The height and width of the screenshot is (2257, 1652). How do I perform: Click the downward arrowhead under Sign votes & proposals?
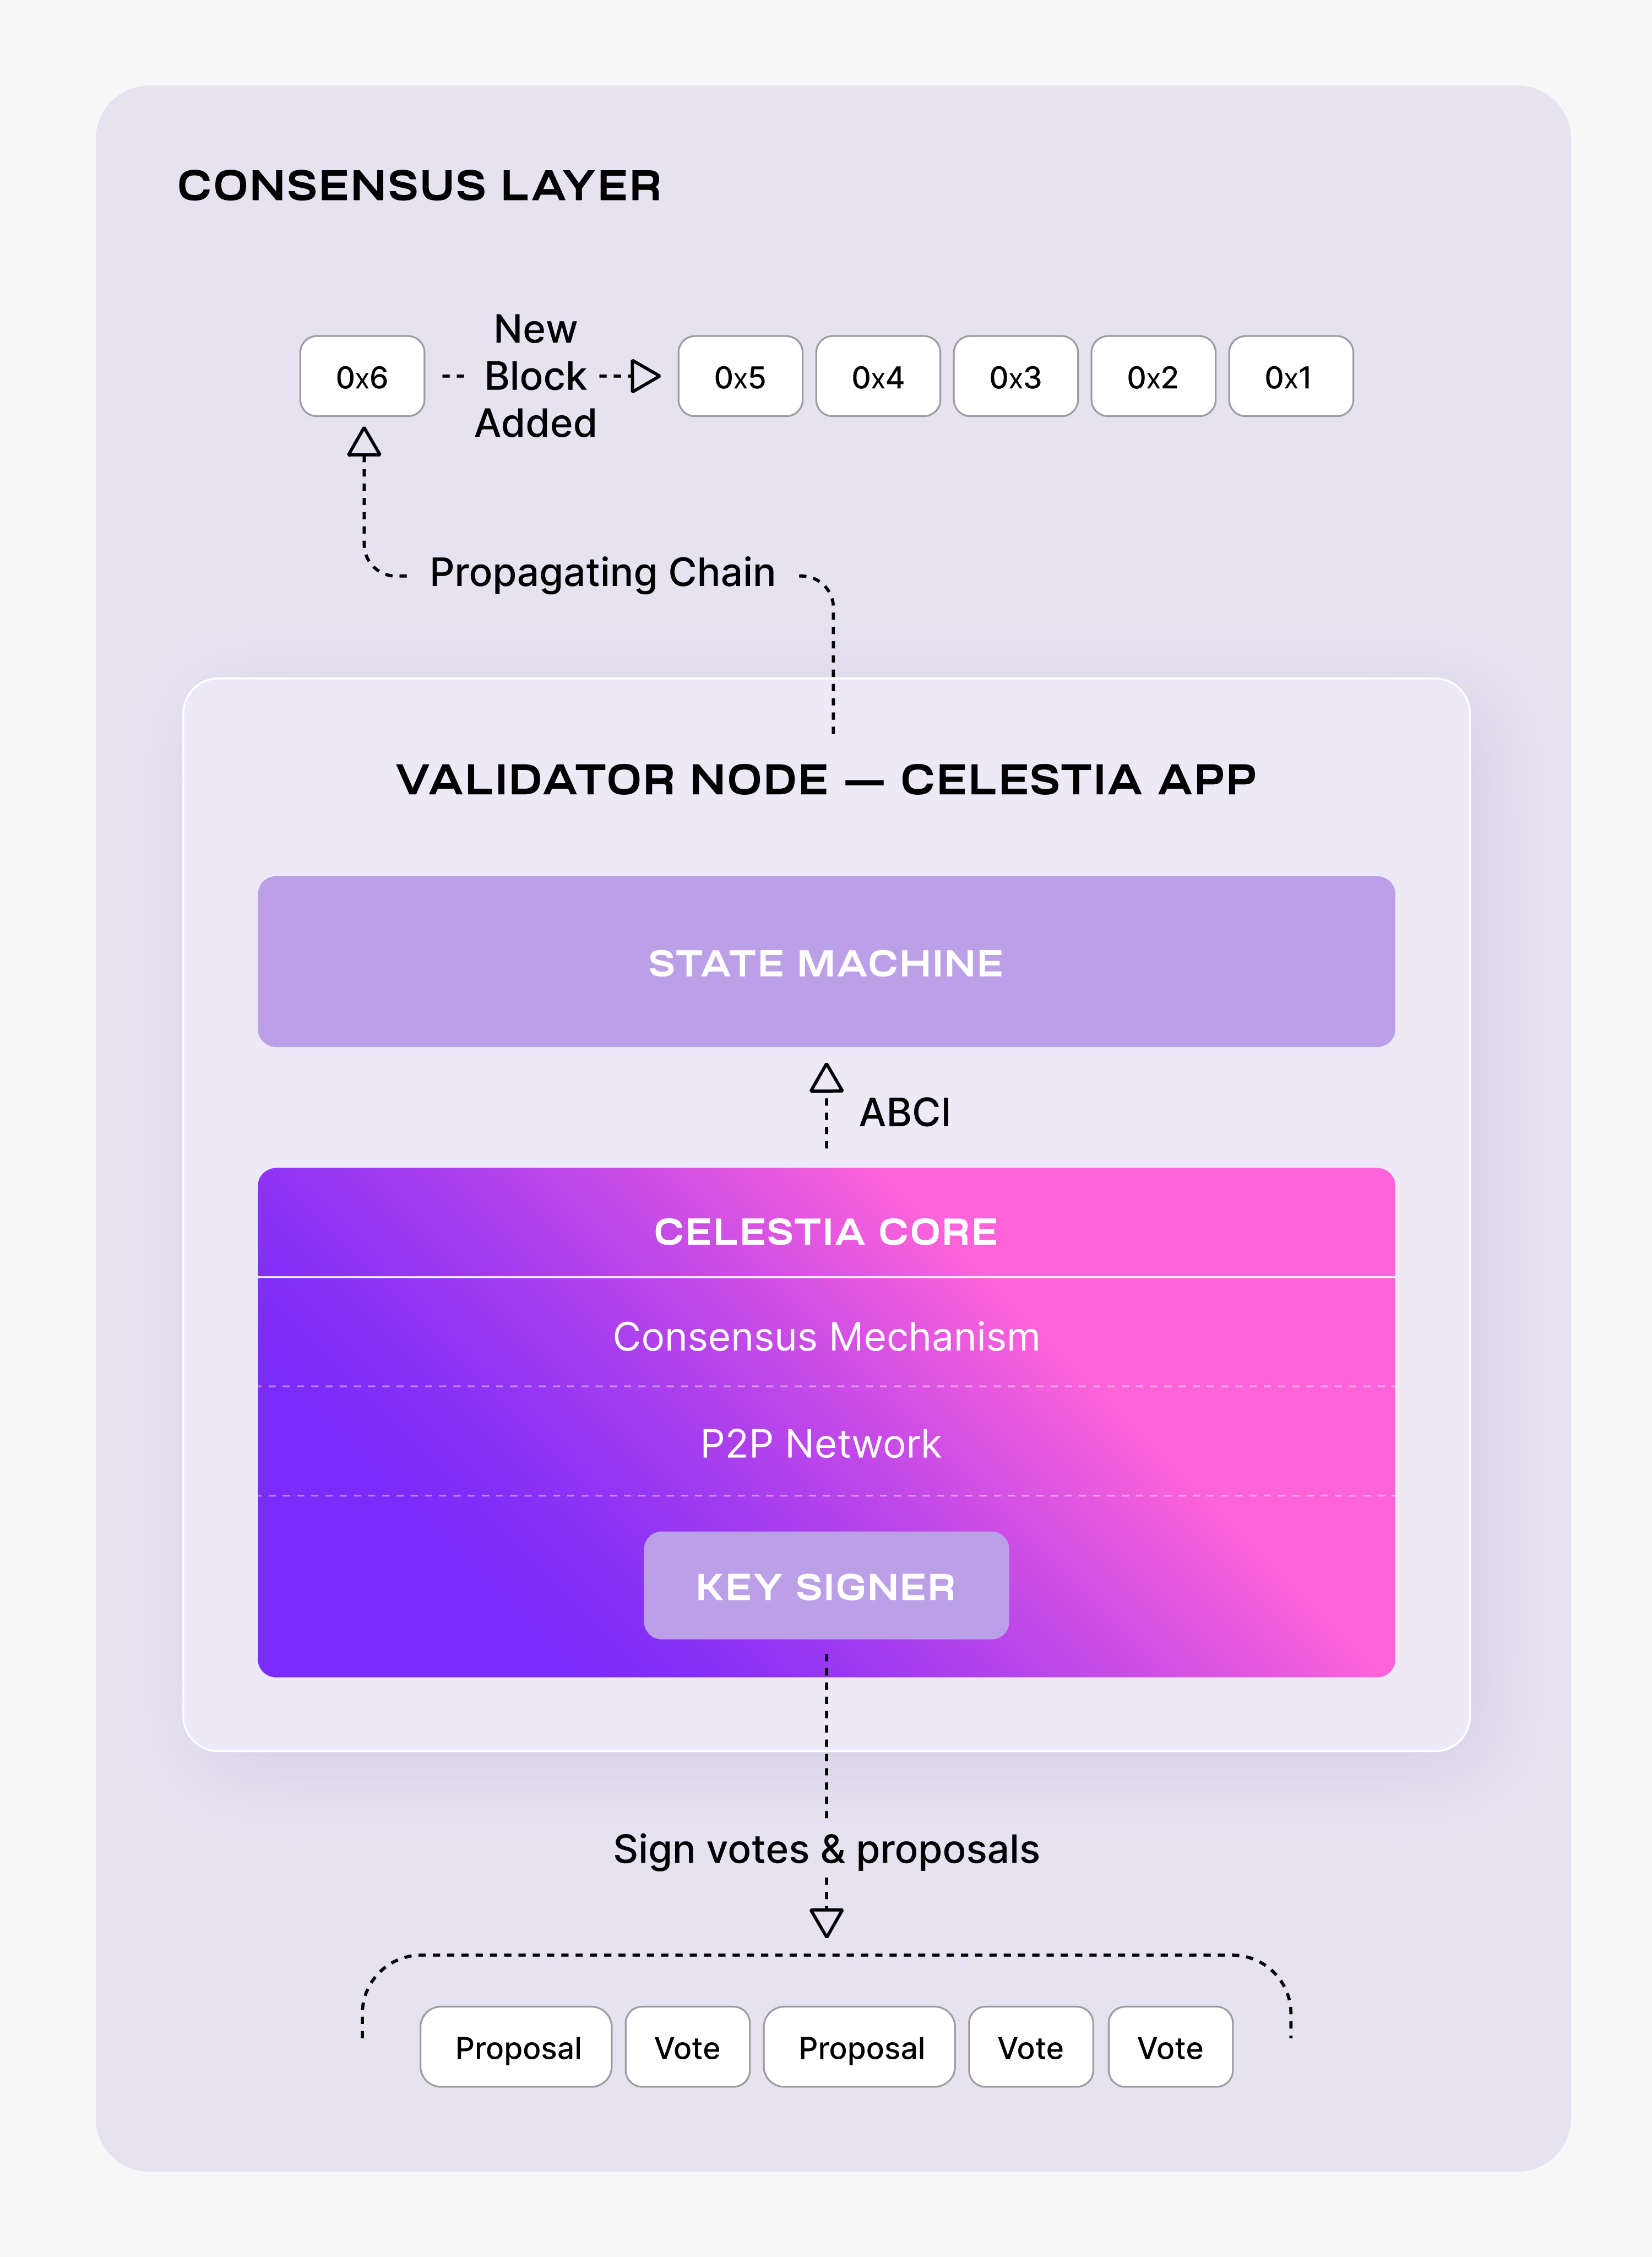(x=826, y=1922)
